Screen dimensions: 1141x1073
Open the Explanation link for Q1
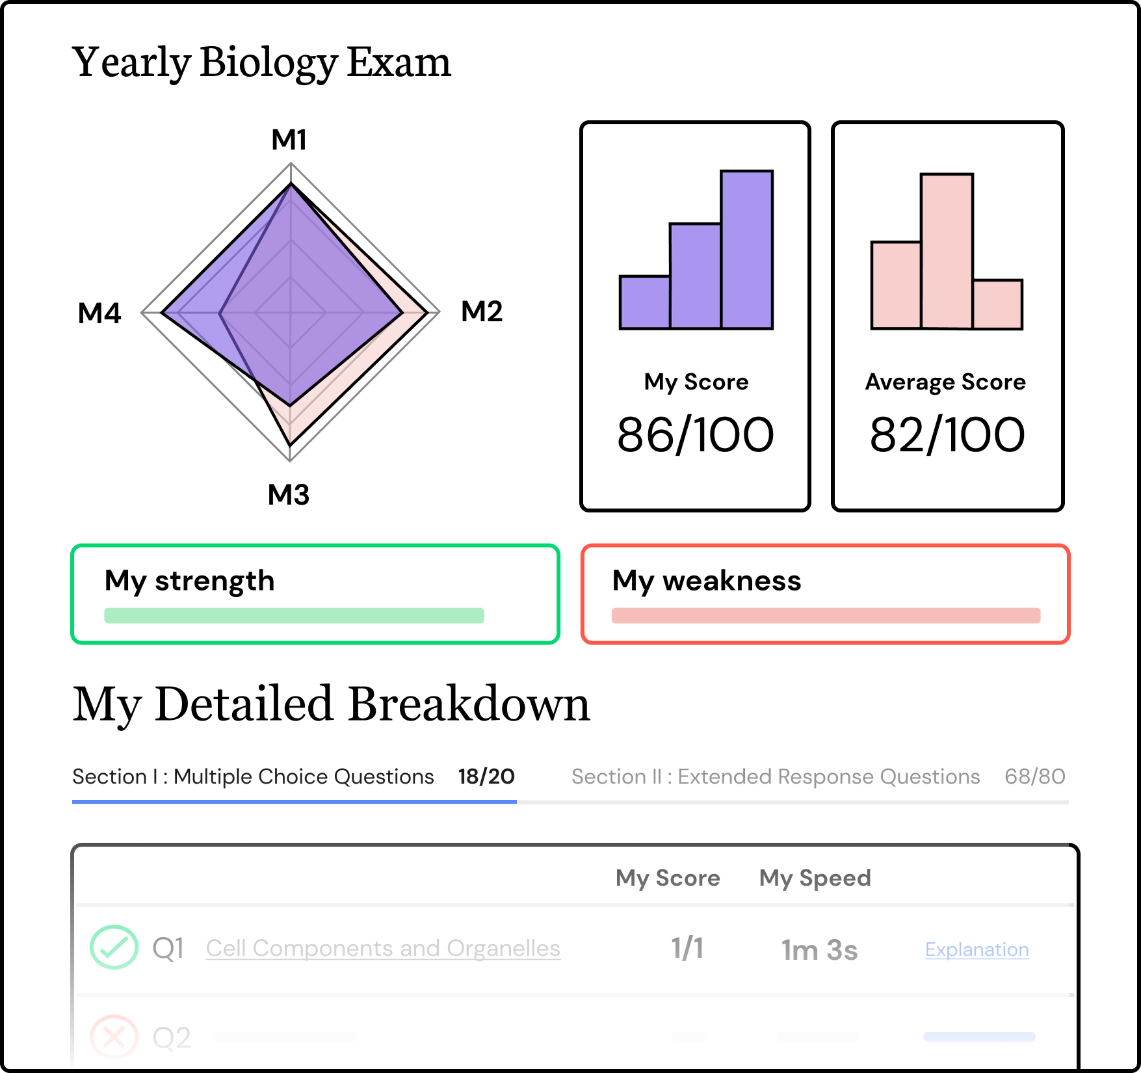pos(977,949)
